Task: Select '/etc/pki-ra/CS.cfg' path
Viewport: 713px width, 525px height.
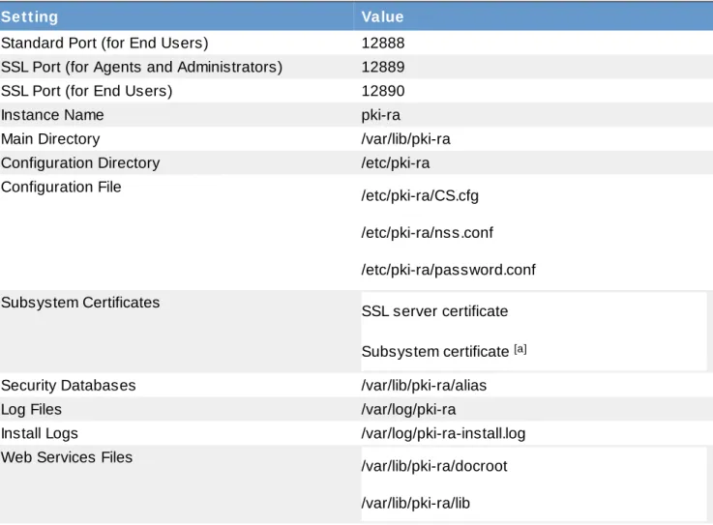Action: coord(420,196)
